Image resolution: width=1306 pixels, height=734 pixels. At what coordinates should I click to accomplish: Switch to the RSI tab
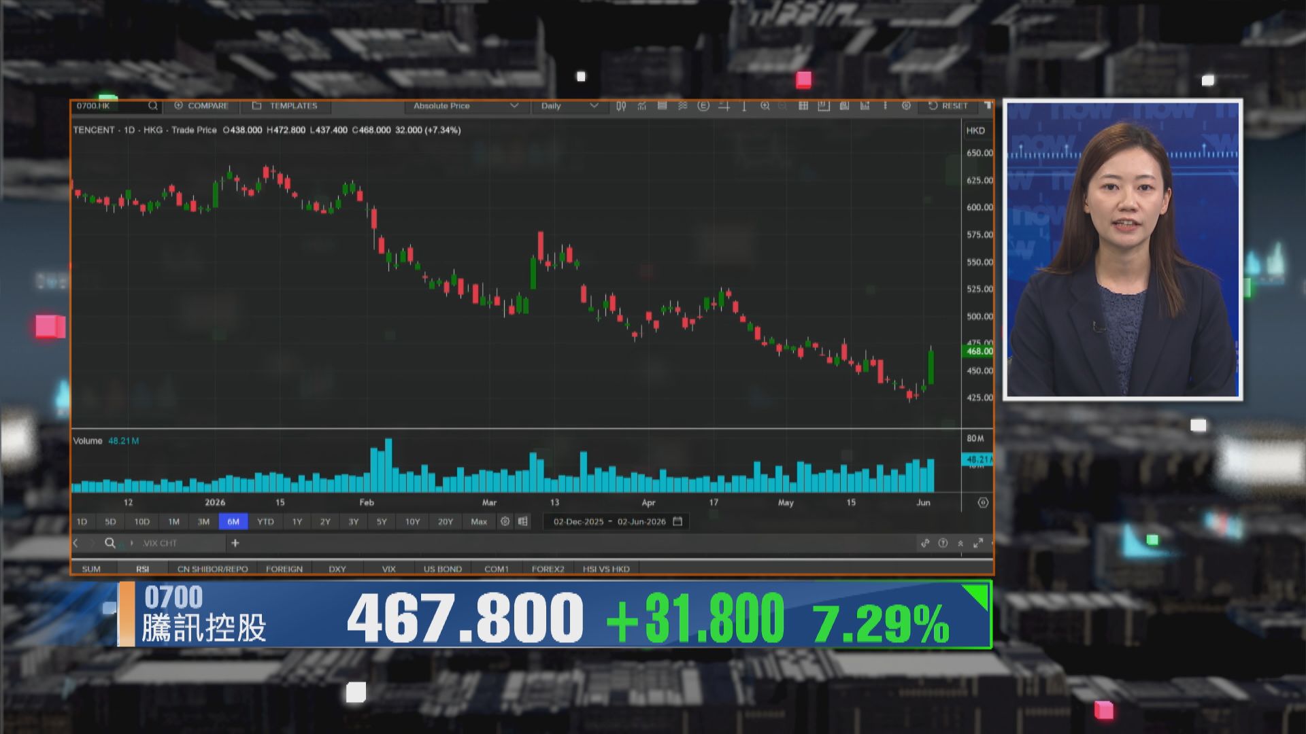[x=142, y=569]
